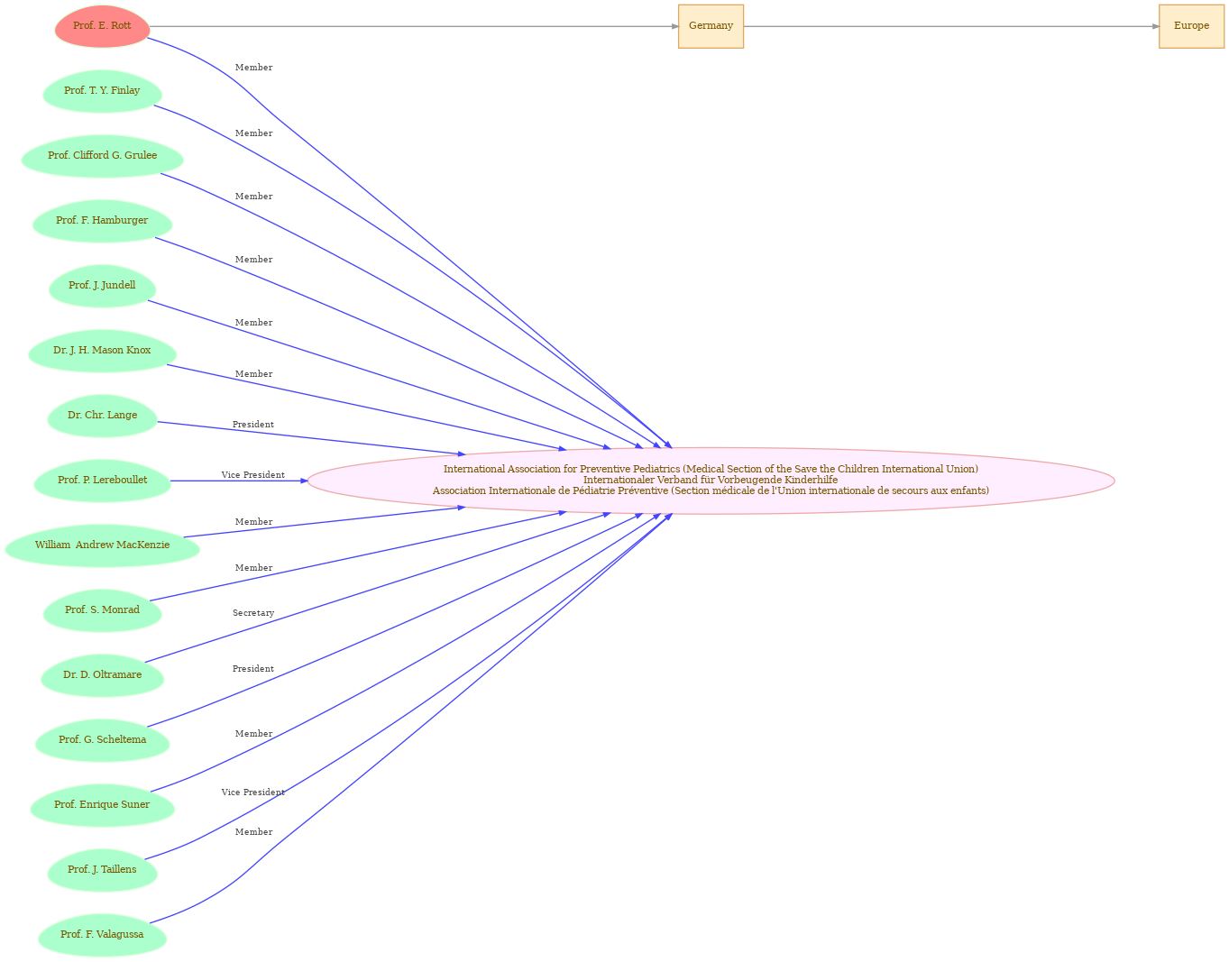Click Member label on Prof. E. Rott edge
Screen dimensions: 1229x962
[x=253, y=68]
